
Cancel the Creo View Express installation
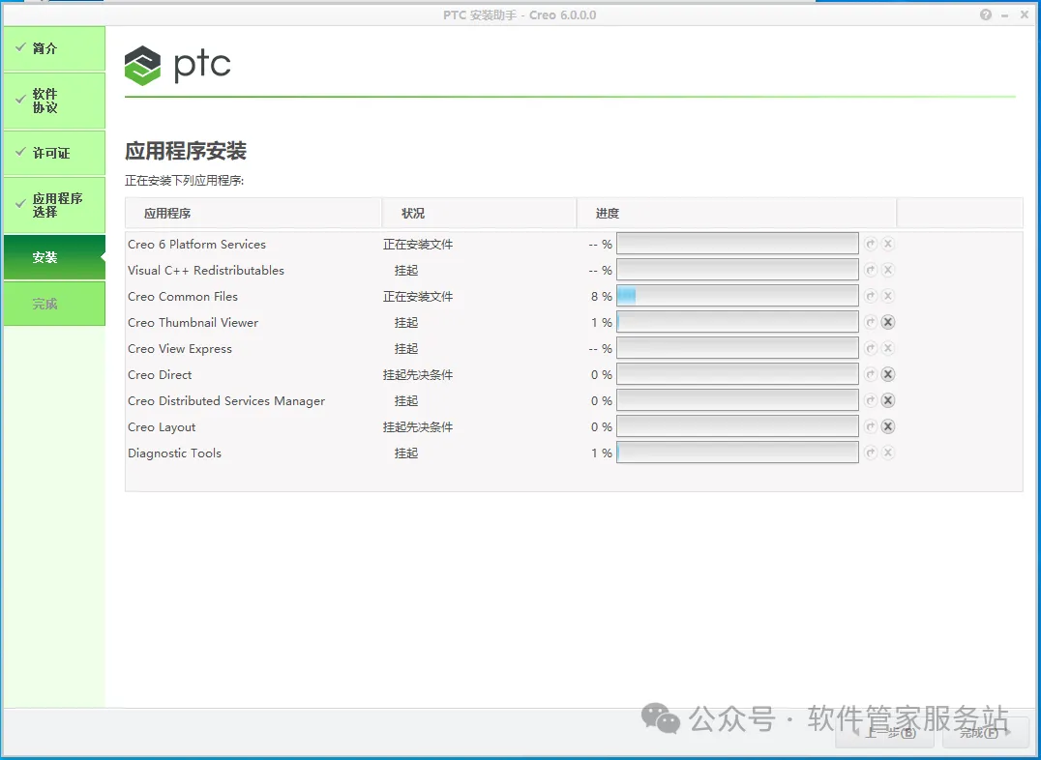(887, 348)
